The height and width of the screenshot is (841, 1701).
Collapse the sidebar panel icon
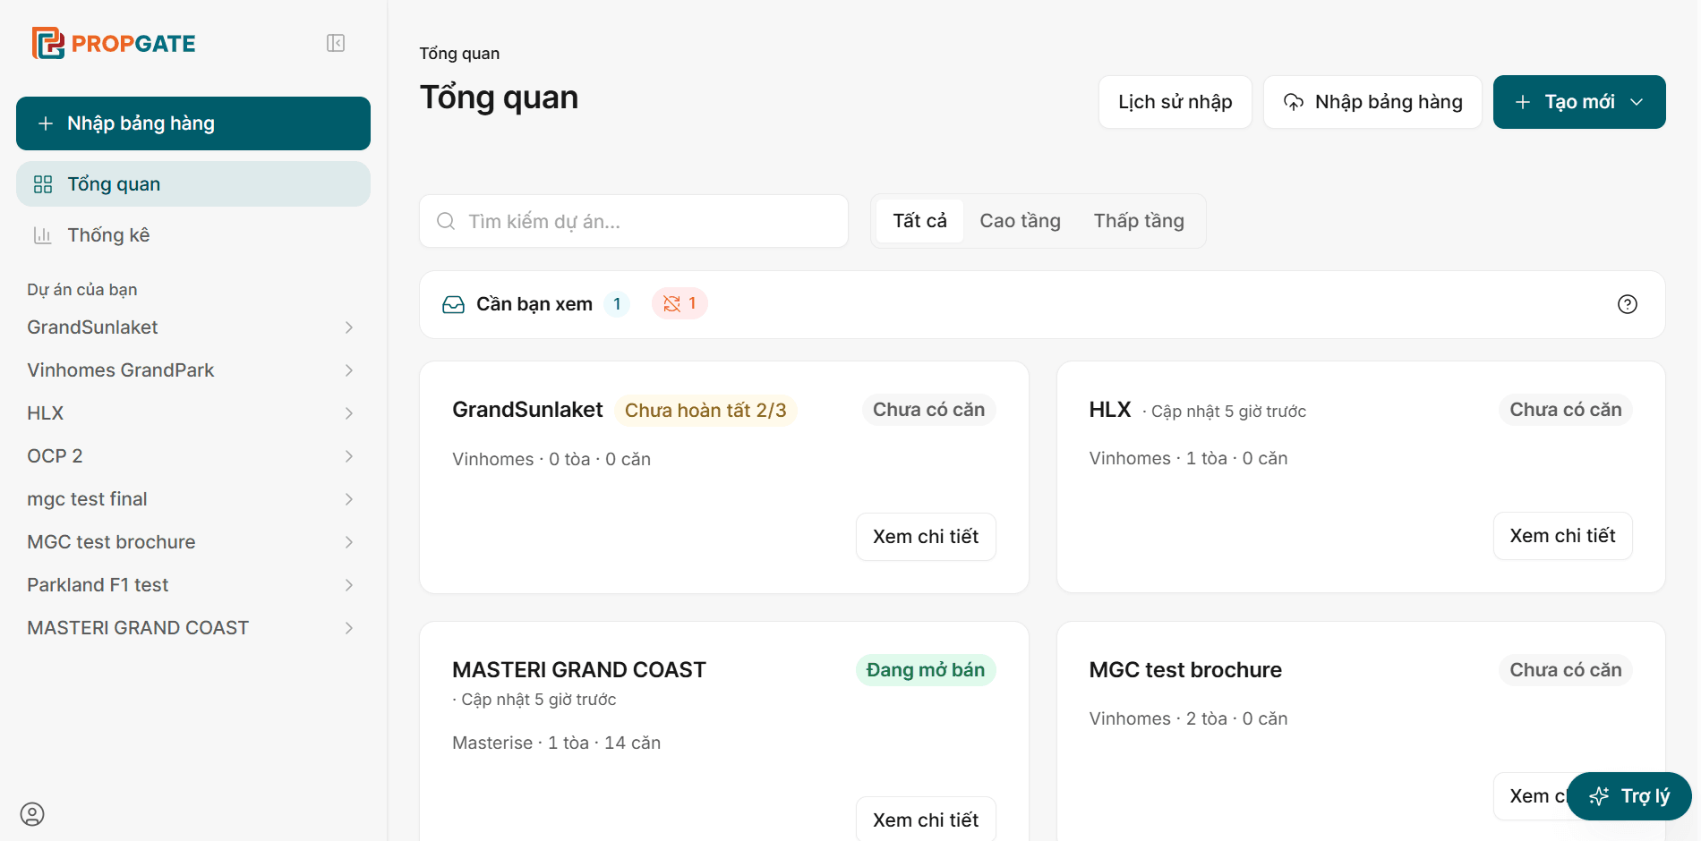tap(336, 43)
